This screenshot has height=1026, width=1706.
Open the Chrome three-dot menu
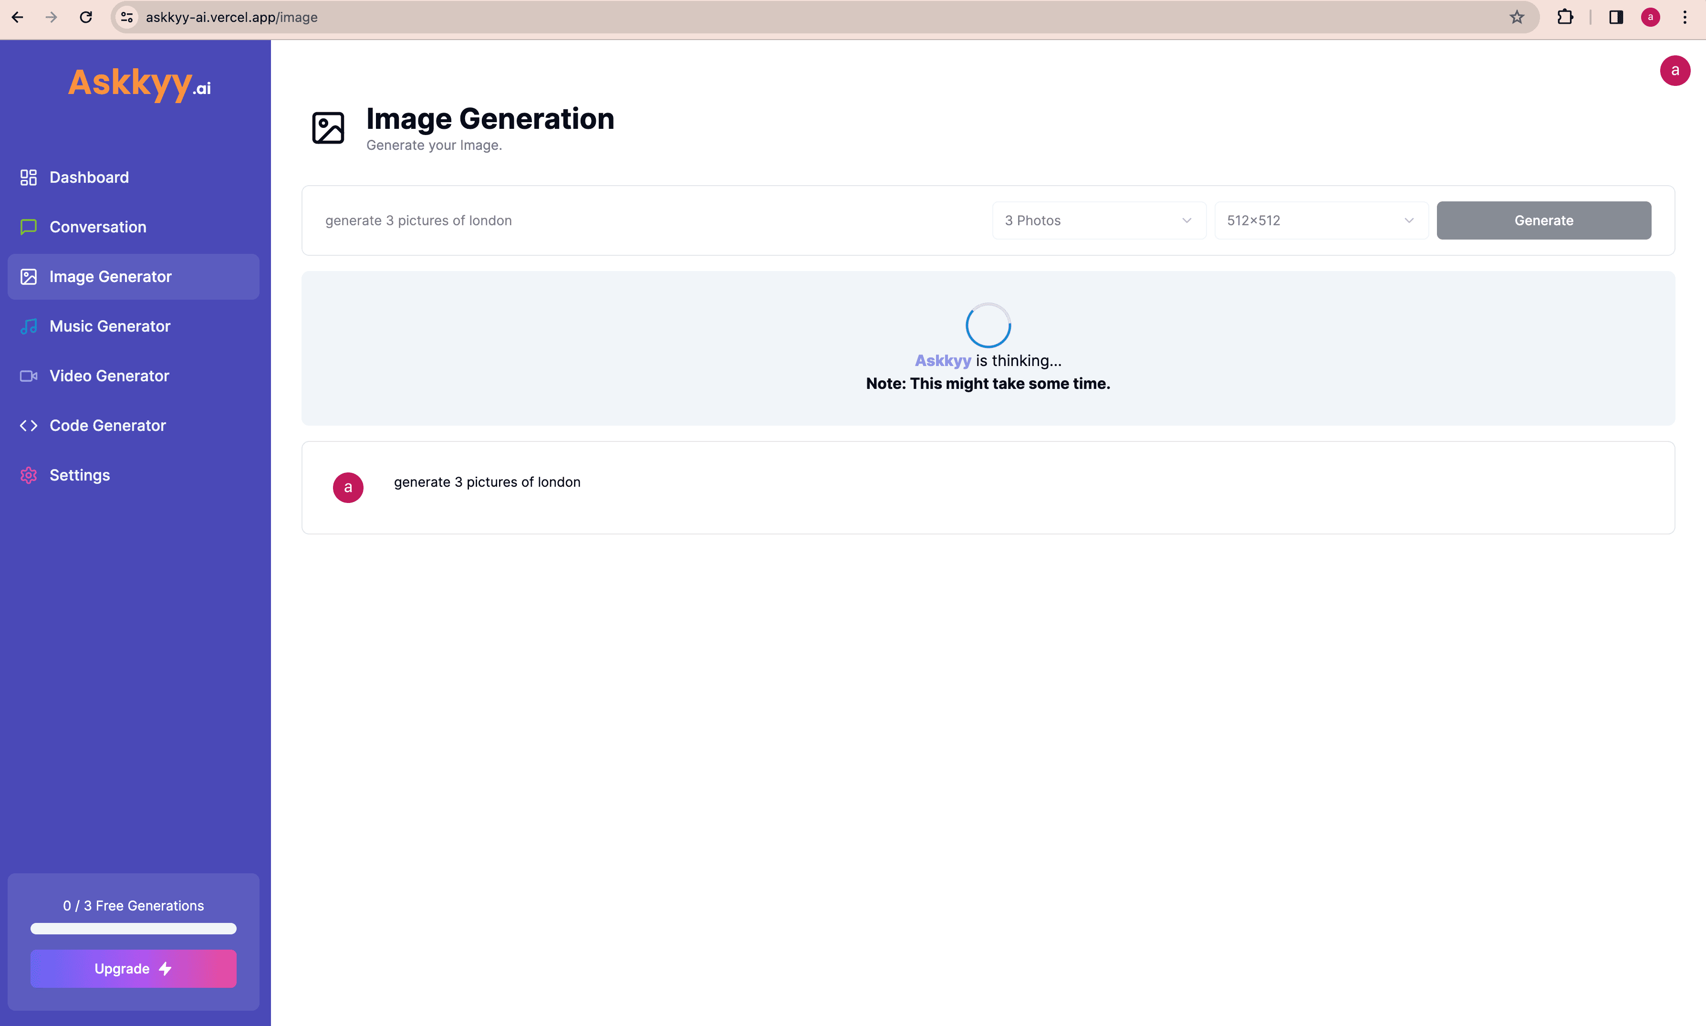(x=1685, y=17)
